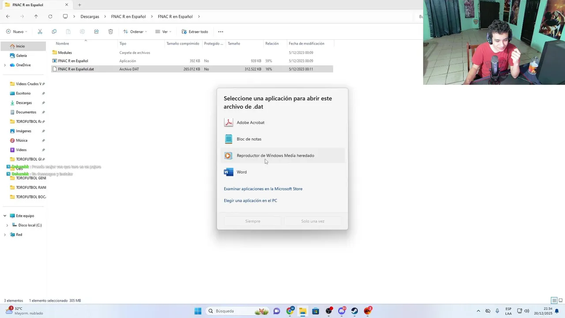Image resolution: width=565 pixels, height=318 pixels.
Task: Click the microphone icon in system tray
Action: point(497,311)
